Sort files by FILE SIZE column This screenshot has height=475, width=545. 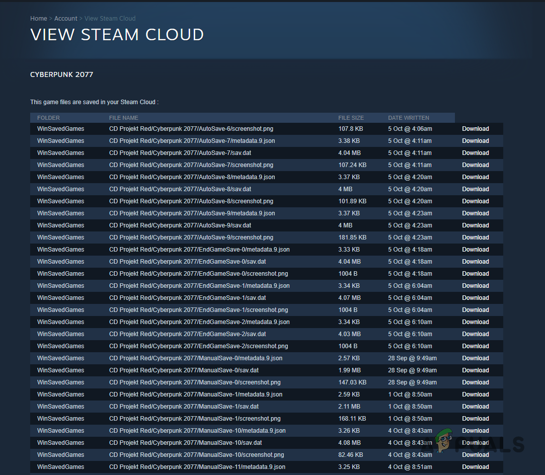coord(351,117)
